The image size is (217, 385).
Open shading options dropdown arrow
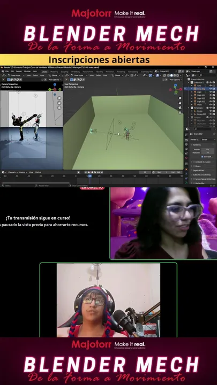pos(181,75)
